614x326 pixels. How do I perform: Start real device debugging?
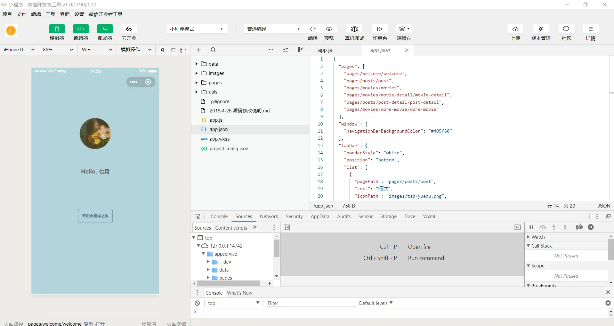[354, 29]
